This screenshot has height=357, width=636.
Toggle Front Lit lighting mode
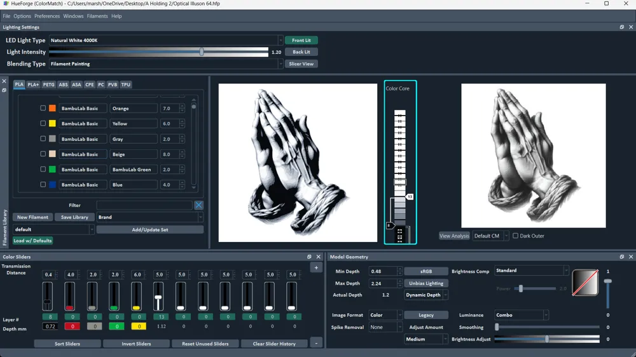(301, 41)
